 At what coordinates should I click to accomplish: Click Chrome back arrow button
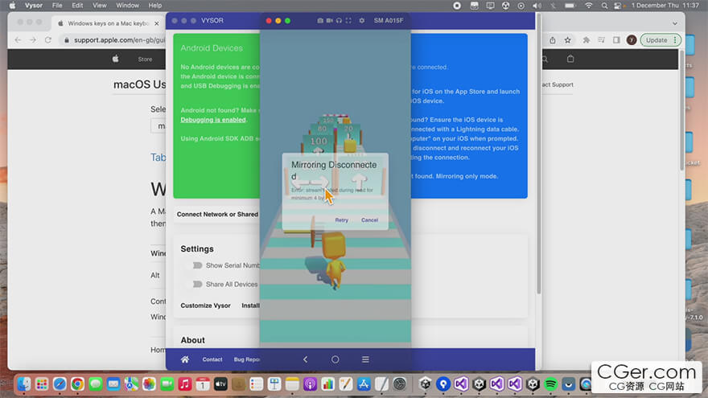(18, 40)
